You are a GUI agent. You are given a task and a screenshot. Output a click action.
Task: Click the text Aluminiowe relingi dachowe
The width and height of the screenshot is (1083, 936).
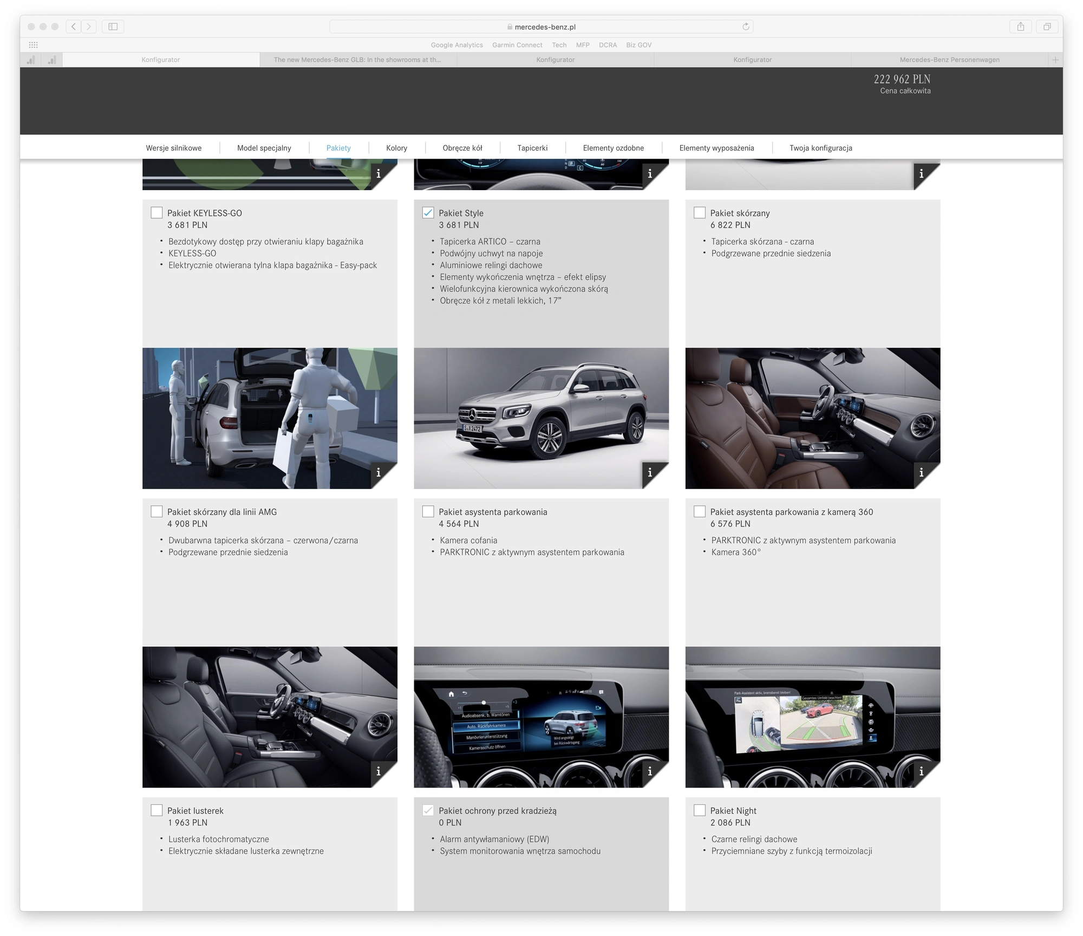click(491, 265)
